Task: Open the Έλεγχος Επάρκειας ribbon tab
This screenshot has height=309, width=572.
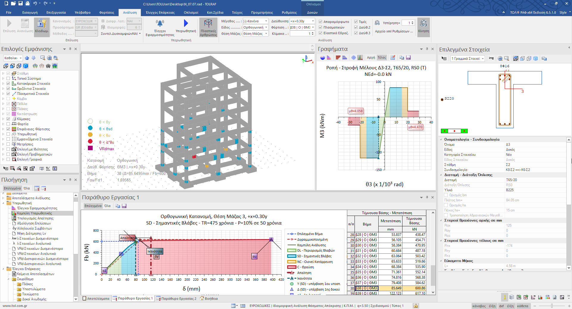Action: coord(160,12)
